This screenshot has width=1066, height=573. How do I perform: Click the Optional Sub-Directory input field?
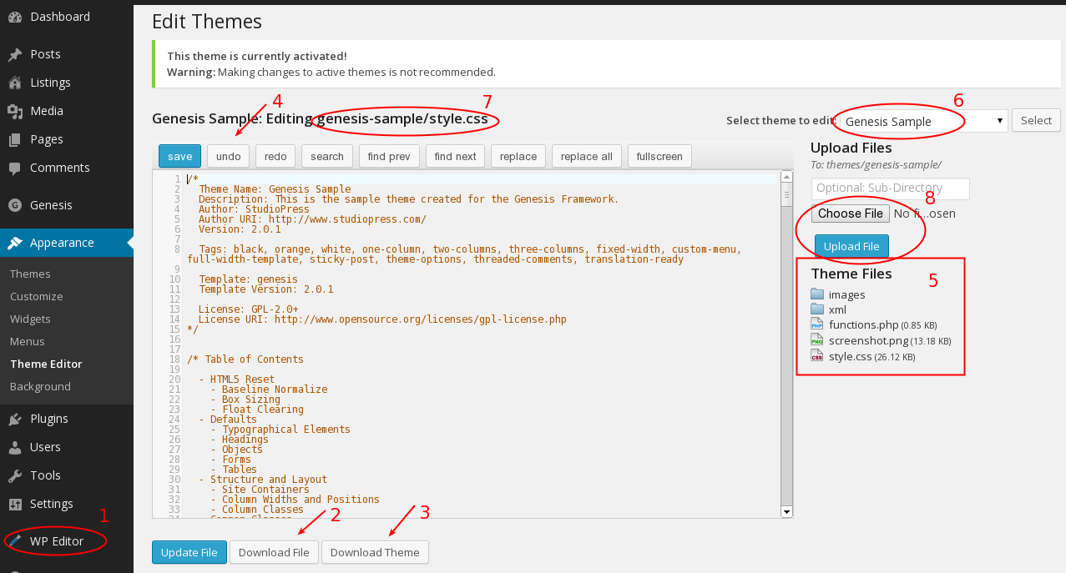(x=889, y=188)
